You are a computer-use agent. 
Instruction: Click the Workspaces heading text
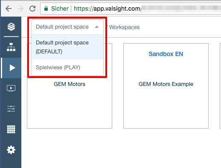(x=125, y=27)
